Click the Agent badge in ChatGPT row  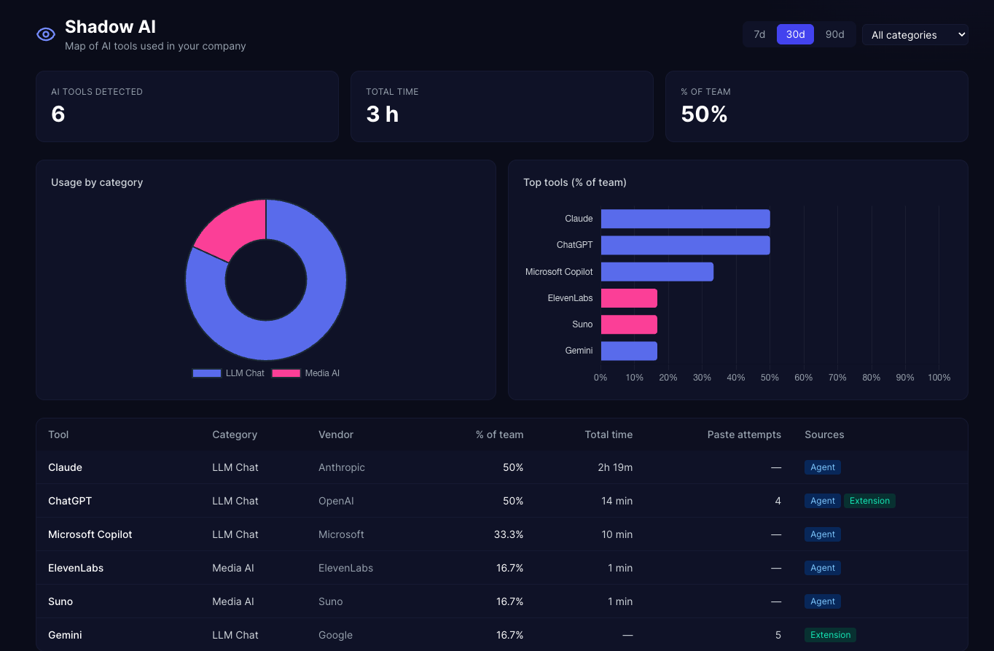tap(823, 501)
